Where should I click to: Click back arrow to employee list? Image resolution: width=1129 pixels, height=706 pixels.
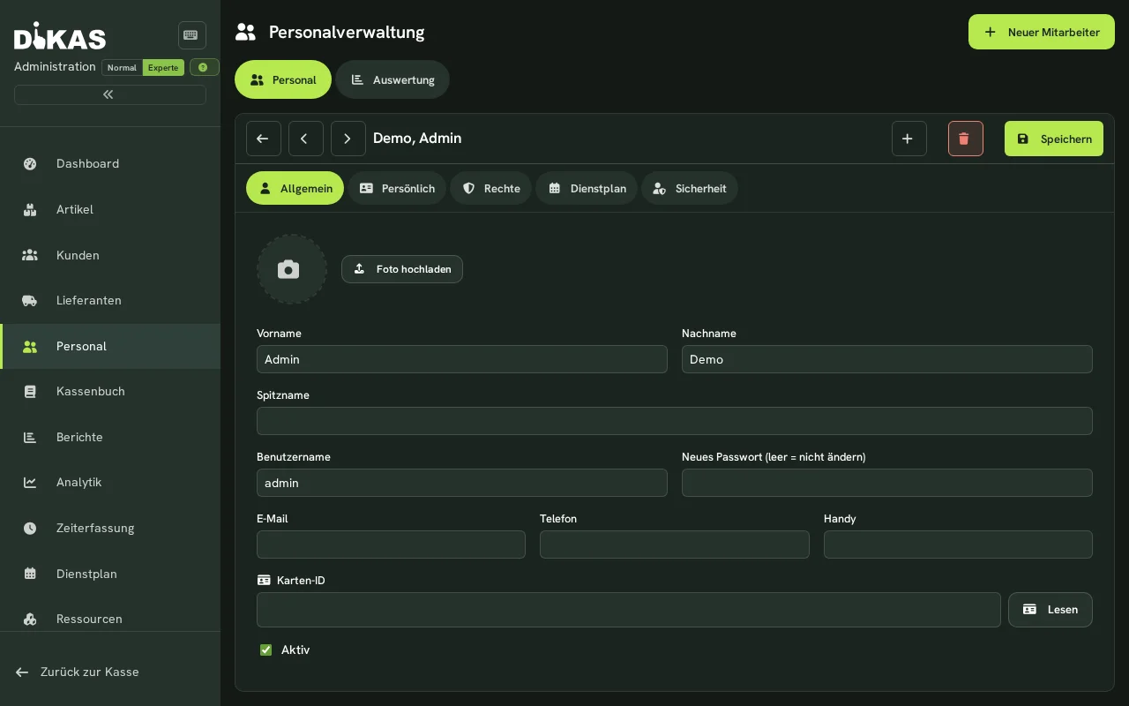264,139
